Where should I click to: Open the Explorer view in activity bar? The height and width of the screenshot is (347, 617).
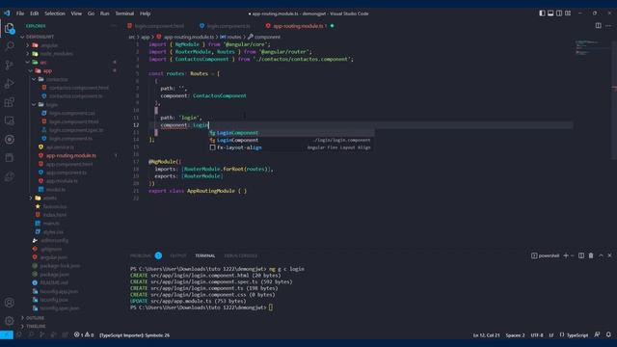click(10, 28)
